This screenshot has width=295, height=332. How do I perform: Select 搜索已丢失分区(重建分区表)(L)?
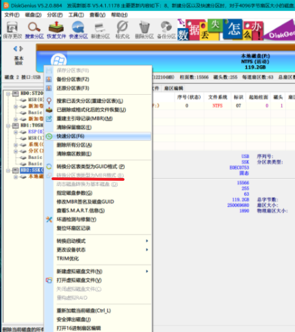coord(98,101)
